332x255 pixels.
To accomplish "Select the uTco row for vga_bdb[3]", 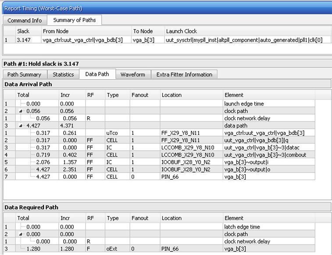I will 159,133.
